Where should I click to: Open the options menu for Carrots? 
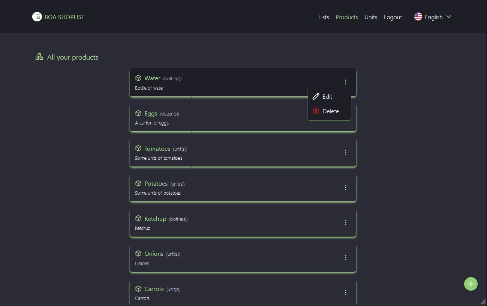click(x=345, y=292)
